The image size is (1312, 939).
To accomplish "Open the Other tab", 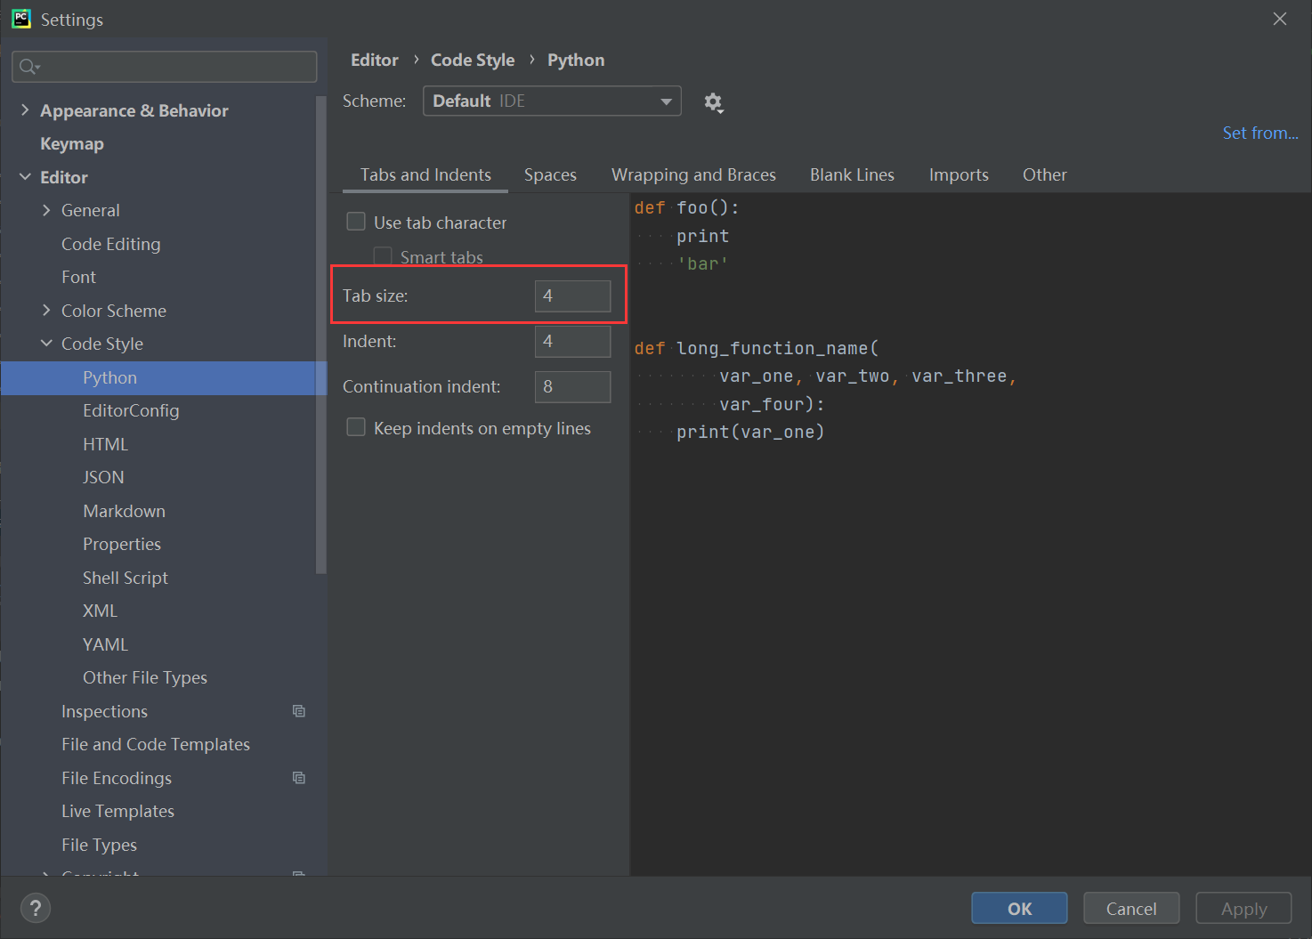I will coord(1044,174).
